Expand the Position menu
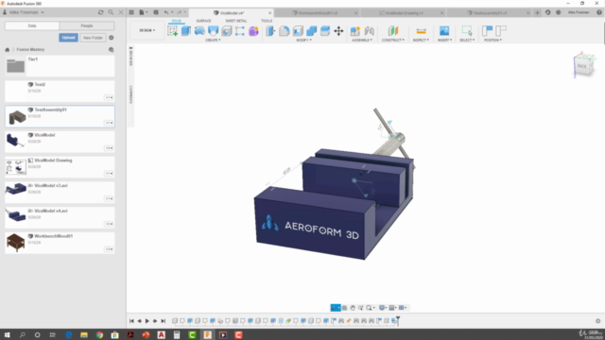 pyautogui.click(x=493, y=40)
